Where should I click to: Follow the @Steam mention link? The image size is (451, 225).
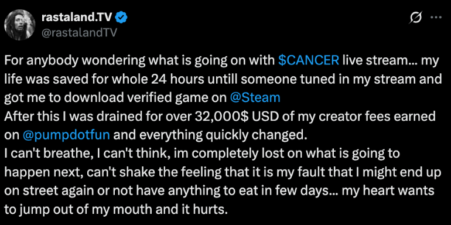(255, 98)
